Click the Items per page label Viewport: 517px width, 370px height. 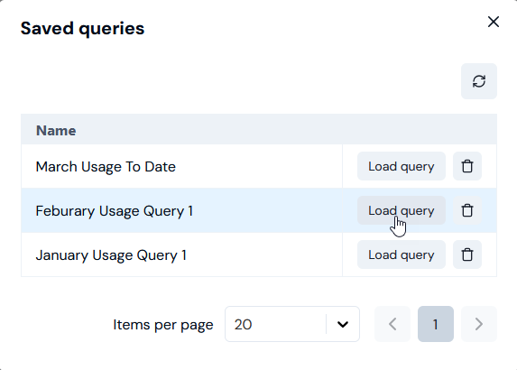(163, 325)
